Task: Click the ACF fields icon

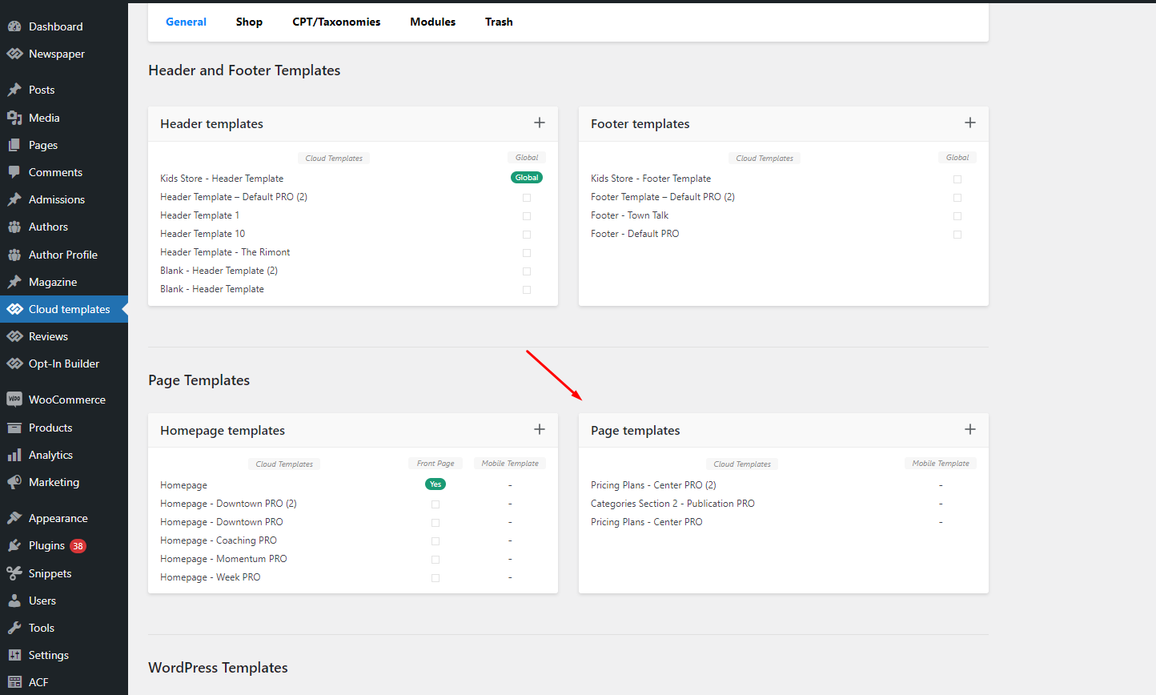Action: (x=14, y=682)
